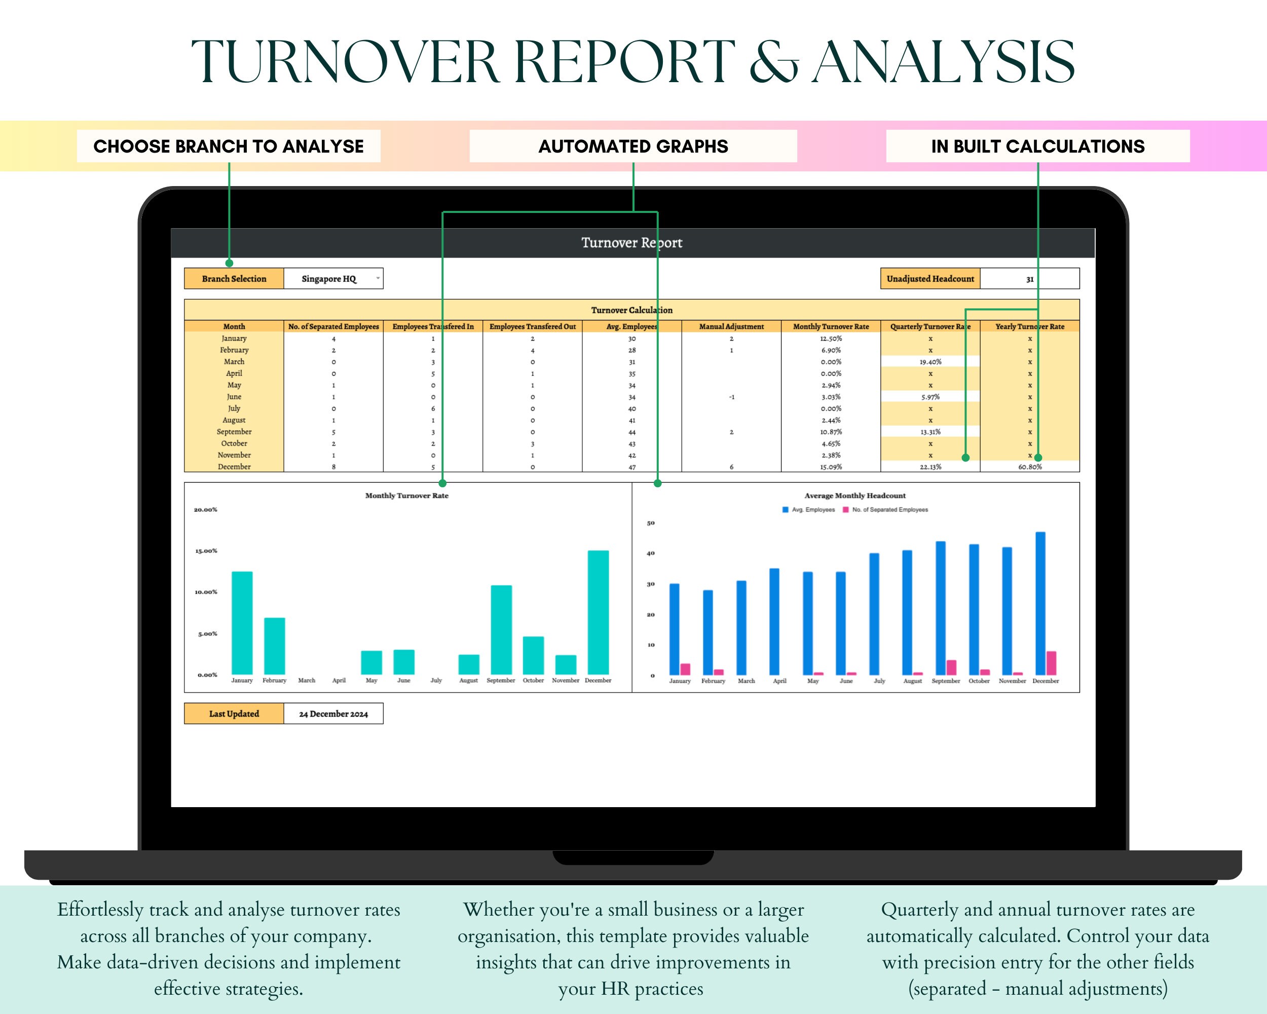This screenshot has height=1014, width=1267.
Task: Click the Turnover Calculation header row
Action: click(x=632, y=310)
